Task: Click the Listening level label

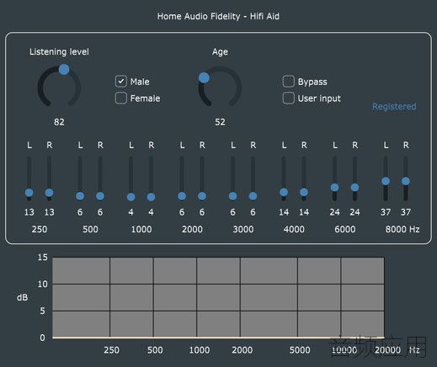Action: [59, 51]
